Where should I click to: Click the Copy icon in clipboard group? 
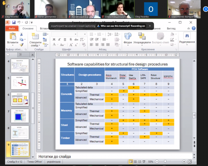point(21,39)
